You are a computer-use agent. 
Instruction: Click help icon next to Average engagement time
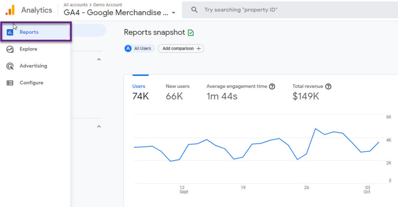pyautogui.click(x=272, y=87)
